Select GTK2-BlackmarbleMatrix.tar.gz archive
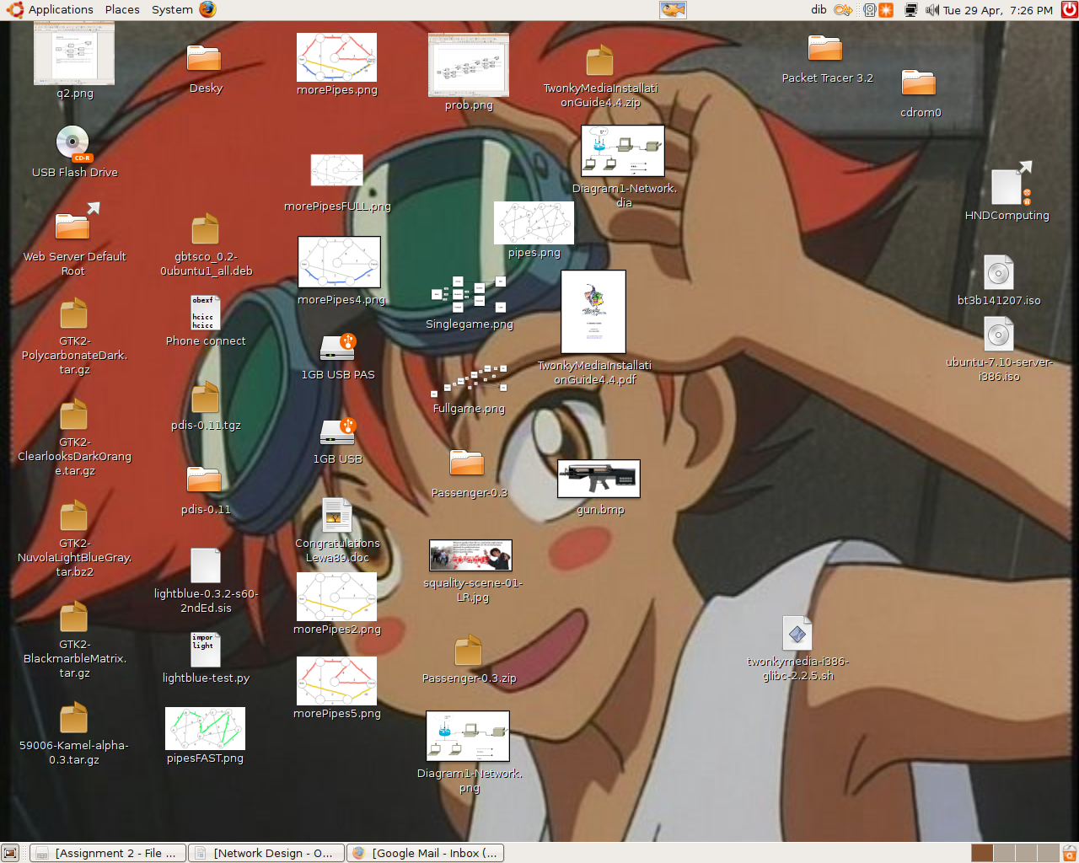Viewport: 1079px width, 863px height. coord(73,617)
